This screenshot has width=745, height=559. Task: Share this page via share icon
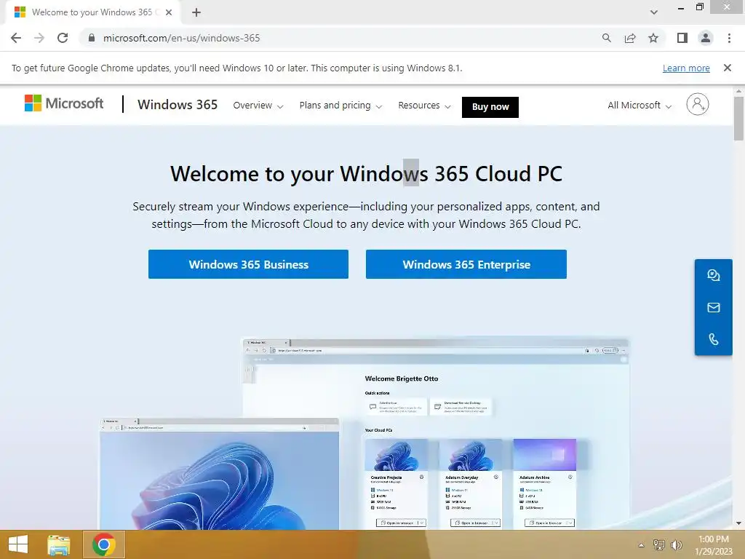click(630, 38)
